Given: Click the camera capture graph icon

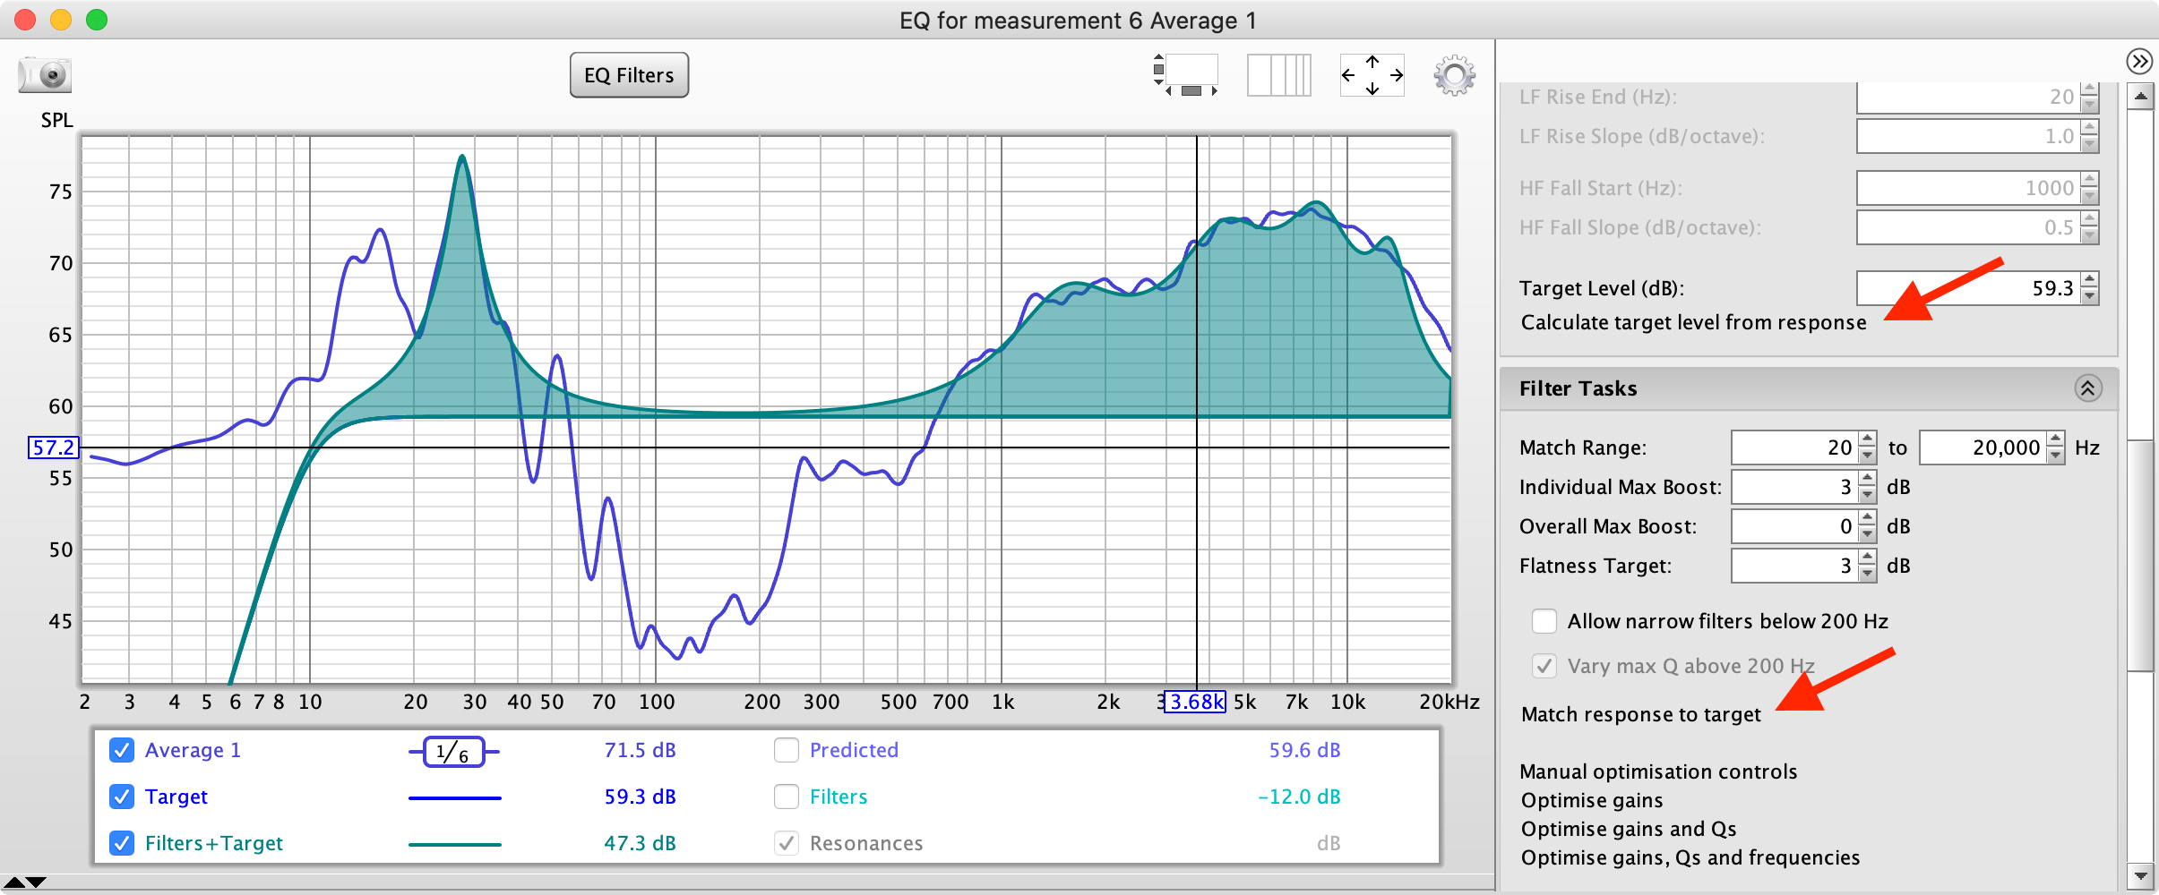Looking at the screenshot, I should click(45, 74).
